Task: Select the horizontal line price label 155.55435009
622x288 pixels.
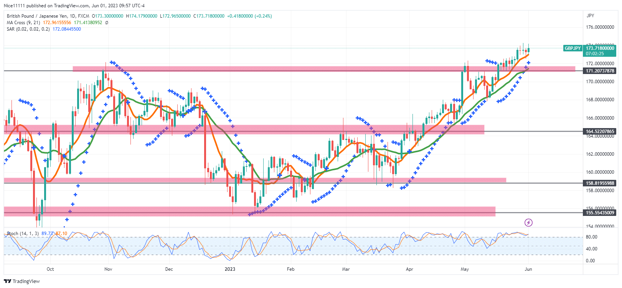Action: pyautogui.click(x=600, y=213)
